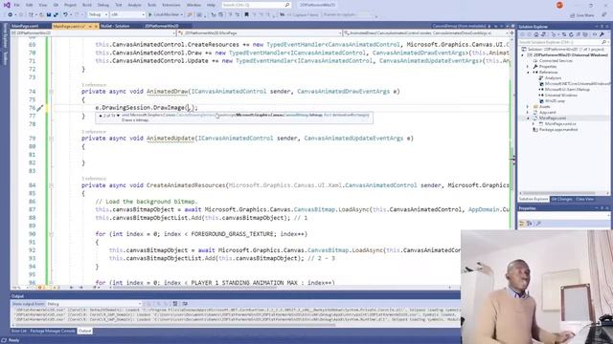Click the Clear All icon in Output toolbar

[x=175, y=304]
